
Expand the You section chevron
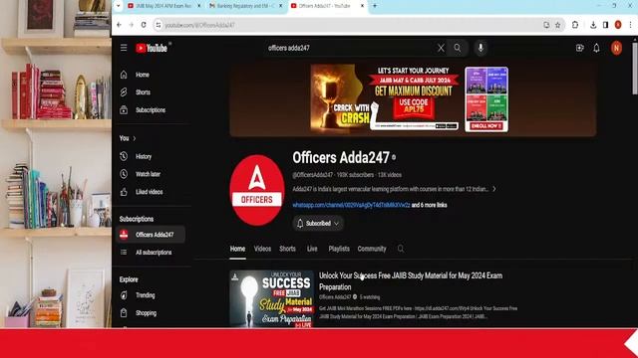pyautogui.click(x=135, y=138)
